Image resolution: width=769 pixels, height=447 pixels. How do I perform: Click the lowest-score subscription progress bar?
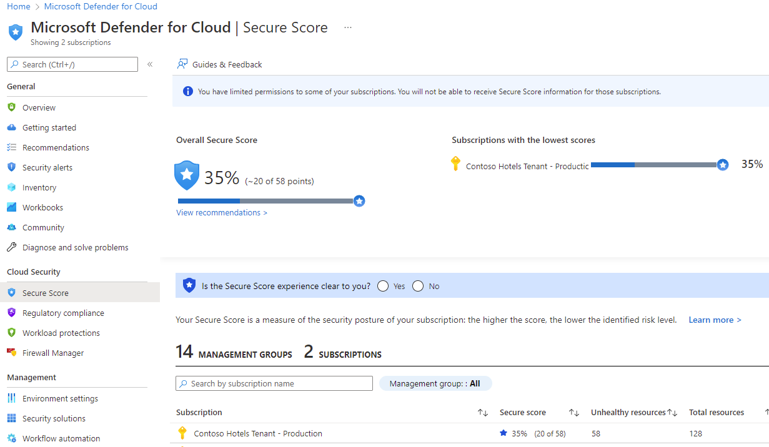655,165
